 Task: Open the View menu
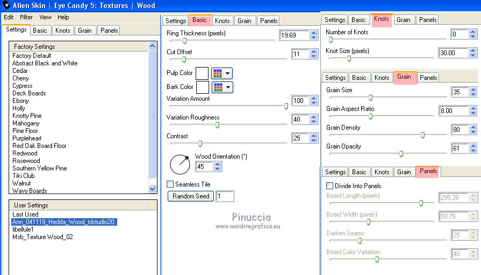pos(45,17)
